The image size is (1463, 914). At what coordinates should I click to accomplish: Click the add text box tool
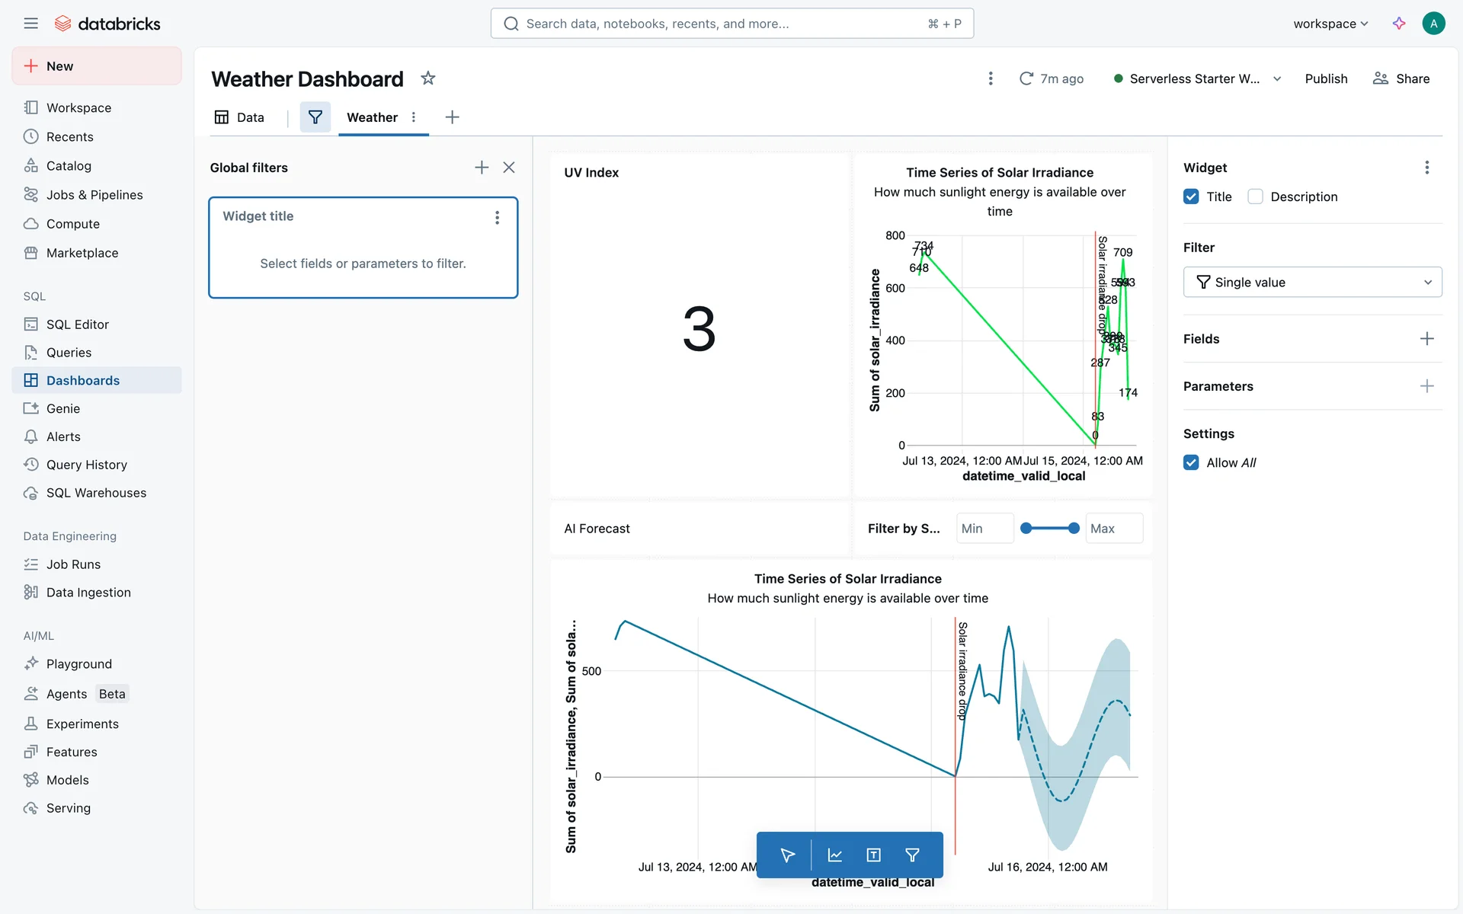coord(873,855)
